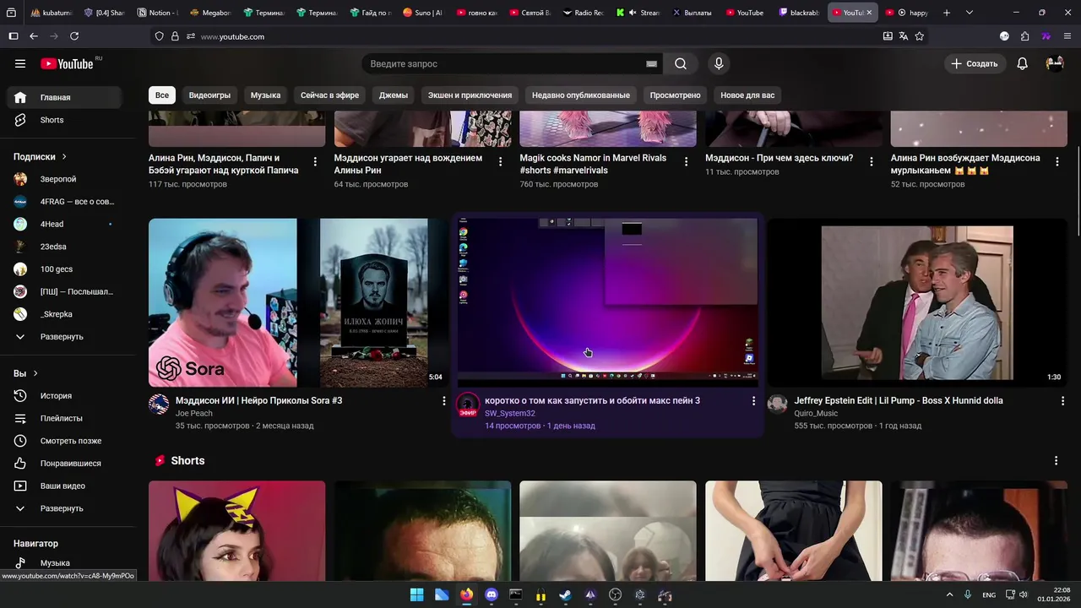Open SW_System32 channel avatar
The height and width of the screenshot is (608, 1081).
(x=468, y=404)
